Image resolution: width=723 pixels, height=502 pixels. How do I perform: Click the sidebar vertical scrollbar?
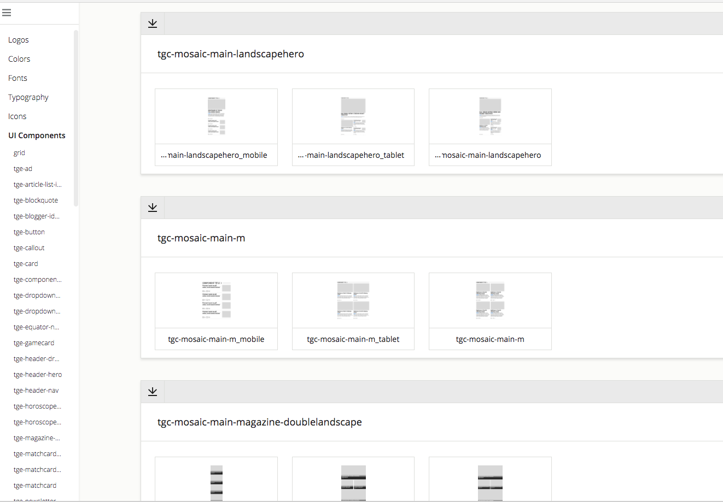[76, 118]
